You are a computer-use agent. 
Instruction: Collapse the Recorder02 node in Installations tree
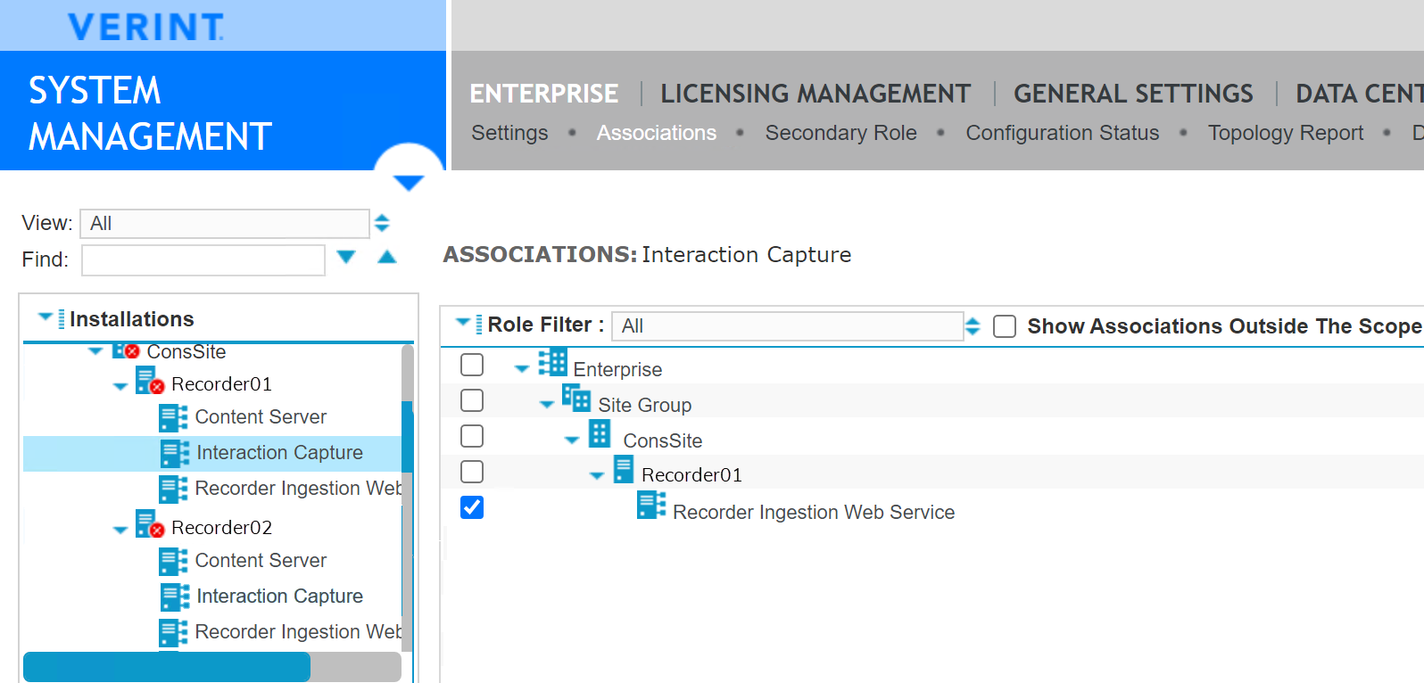(120, 531)
